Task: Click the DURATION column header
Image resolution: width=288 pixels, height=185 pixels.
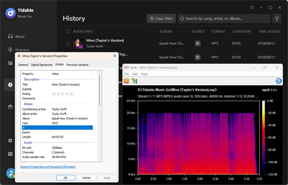Action: tap(242, 31)
